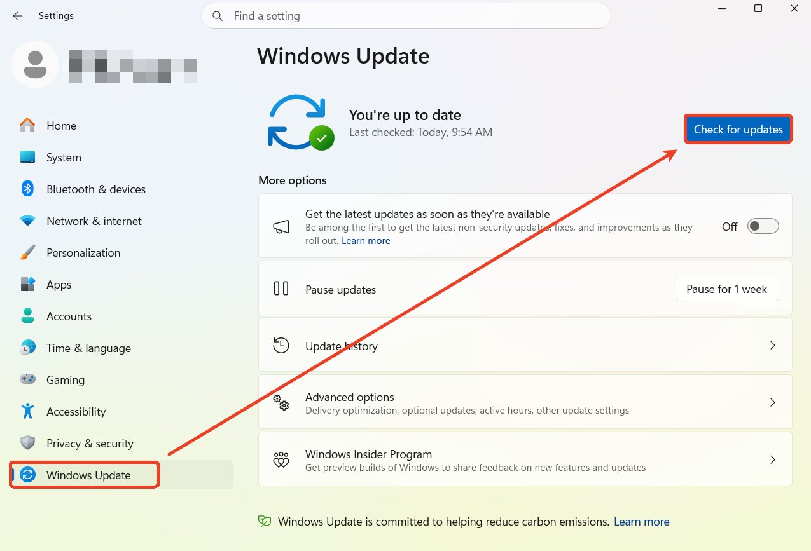The width and height of the screenshot is (811, 551).
Task: Open Windows Insider Program chevron arrow
Action: [773, 459]
